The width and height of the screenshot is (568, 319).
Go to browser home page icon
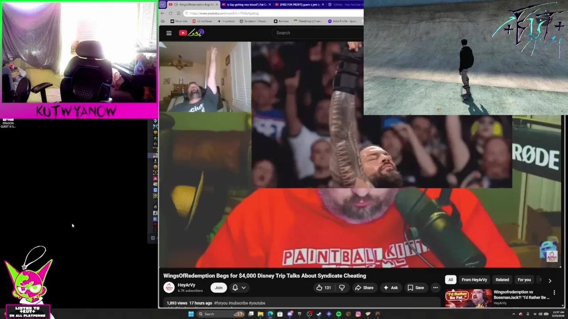(x=178, y=13)
